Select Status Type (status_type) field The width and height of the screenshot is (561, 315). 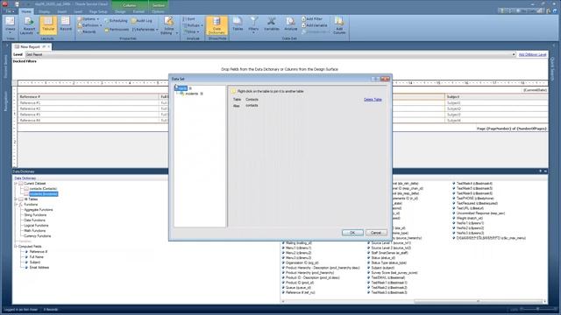point(388,262)
